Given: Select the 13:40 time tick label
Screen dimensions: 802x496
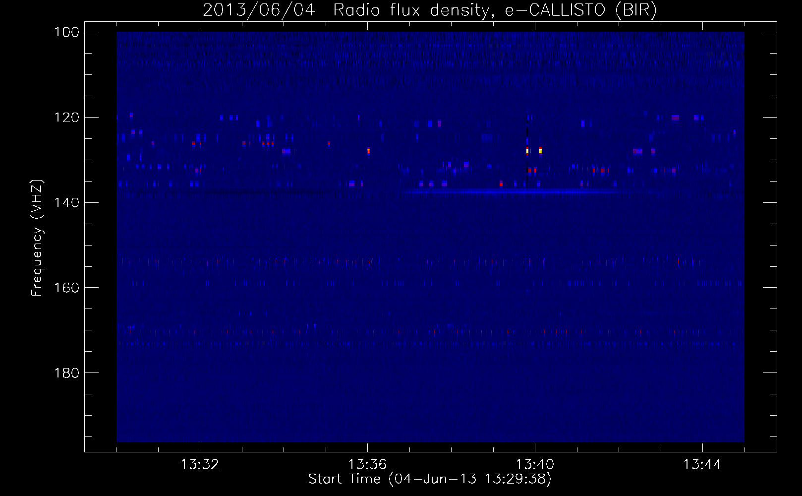Looking at the screenshot, I should point(535,465).
